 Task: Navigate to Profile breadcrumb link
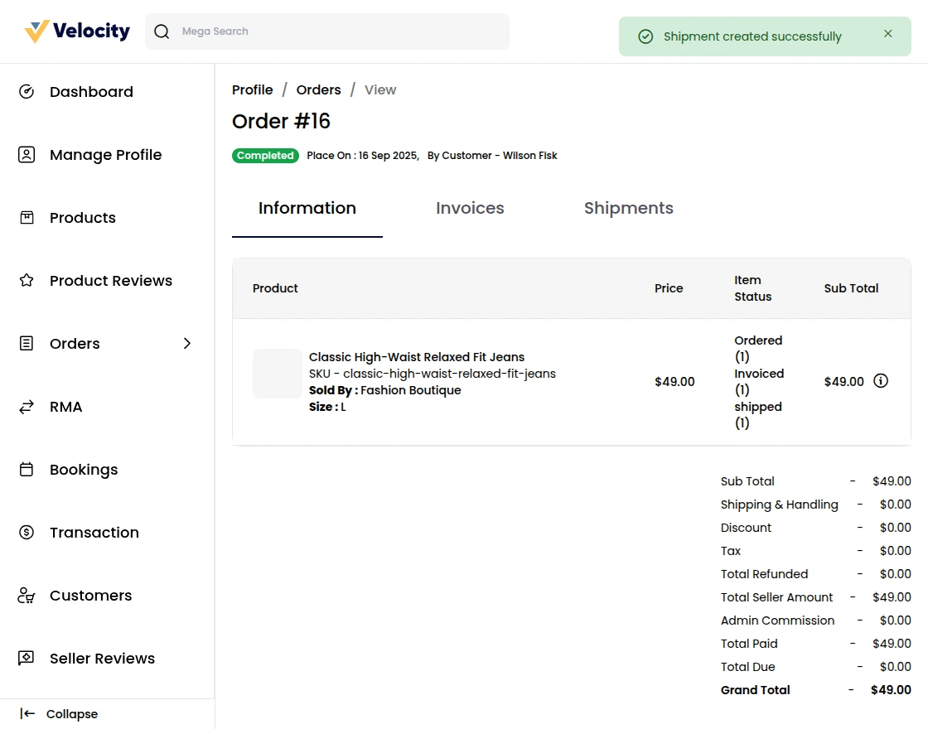point(253,90)
